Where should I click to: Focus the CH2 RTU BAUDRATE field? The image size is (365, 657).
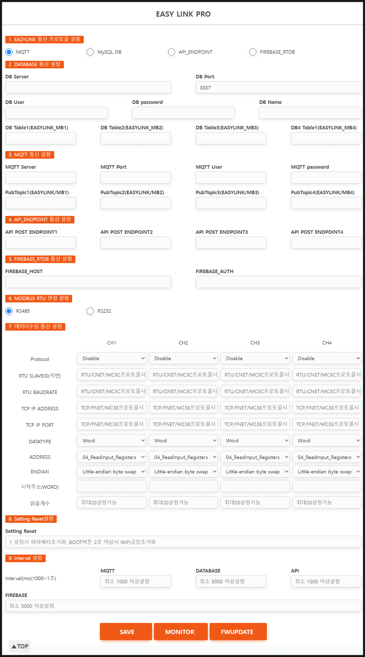click(183, 391)
